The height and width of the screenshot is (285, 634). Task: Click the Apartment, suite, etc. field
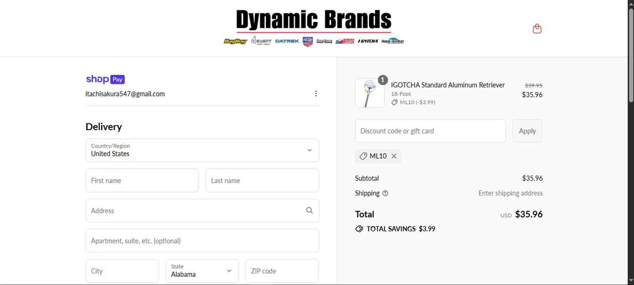click(x=202, y=241)
